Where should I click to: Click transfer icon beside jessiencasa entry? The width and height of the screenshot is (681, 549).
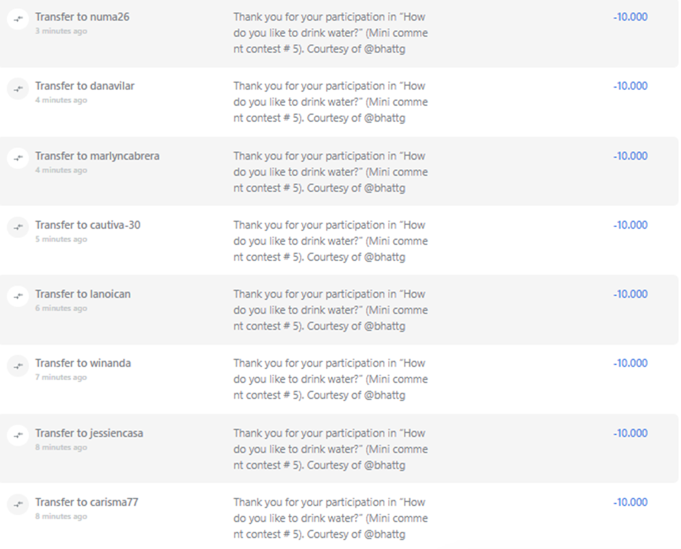(18, 435)
